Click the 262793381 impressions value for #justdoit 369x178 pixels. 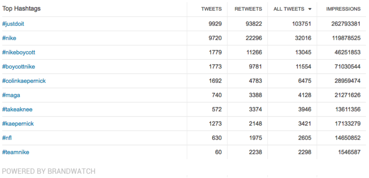(346, 24)
